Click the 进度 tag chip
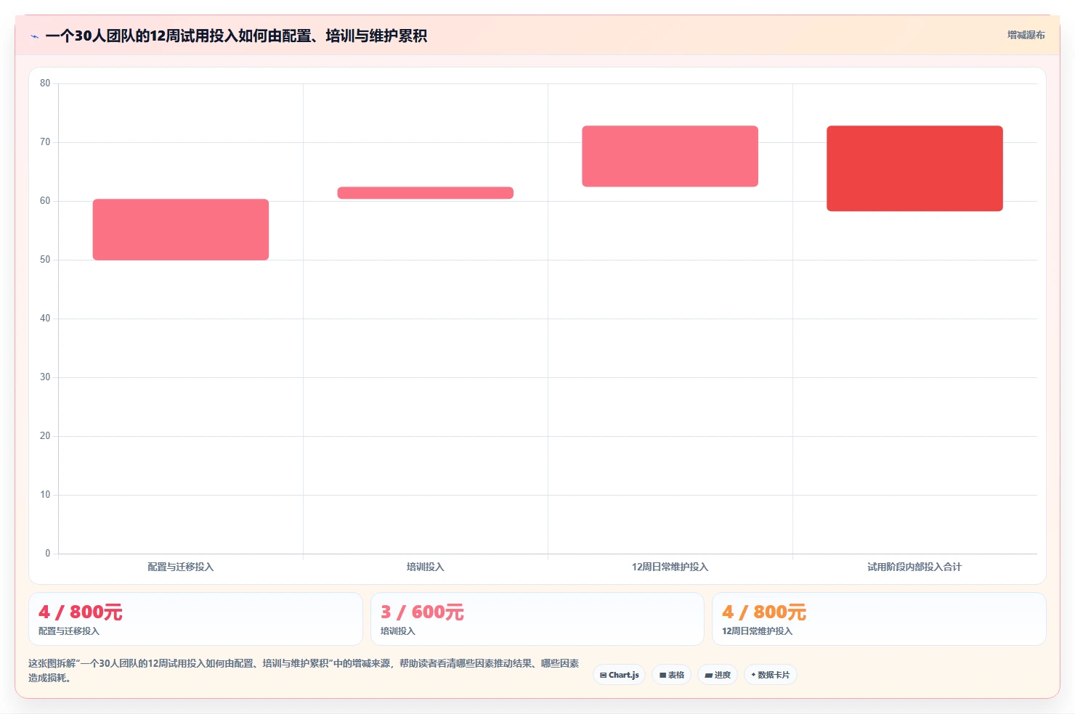Image resolution: width=1075 pixels, height=714 pixels. click(718, 675)
